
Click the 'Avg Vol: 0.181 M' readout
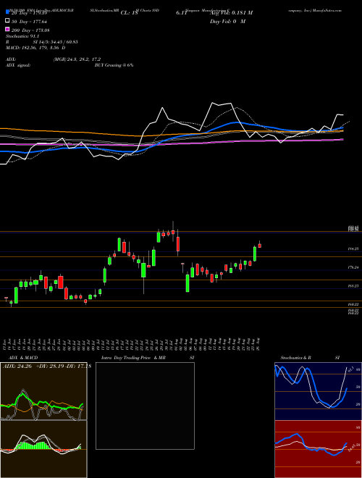[x=232, y=13]
